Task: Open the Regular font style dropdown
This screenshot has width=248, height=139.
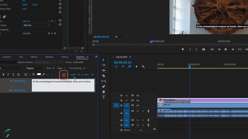Action: tap(35, 68)
